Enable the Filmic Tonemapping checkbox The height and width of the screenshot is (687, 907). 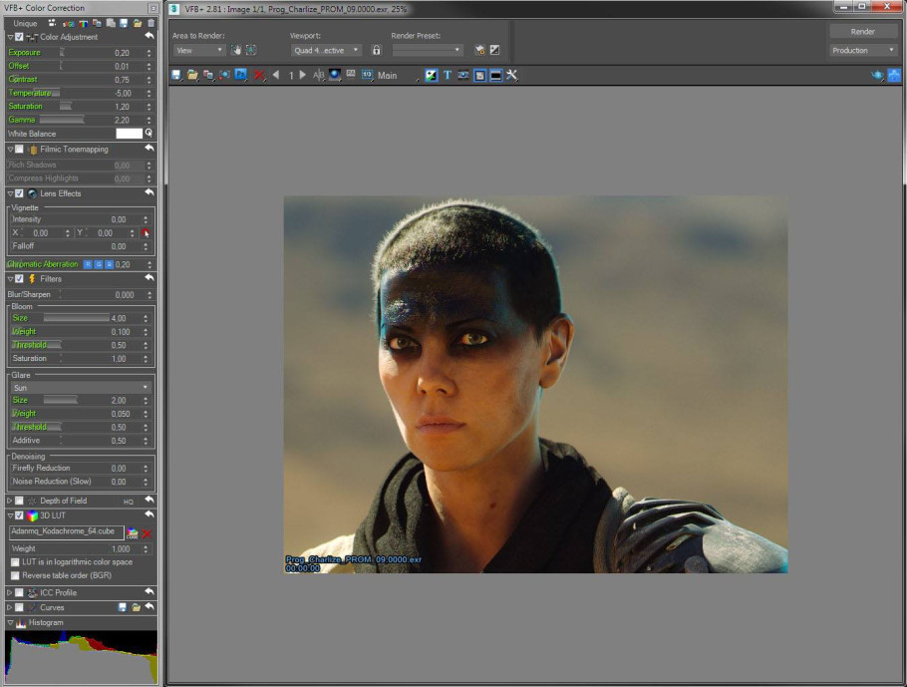pos(19,149)
